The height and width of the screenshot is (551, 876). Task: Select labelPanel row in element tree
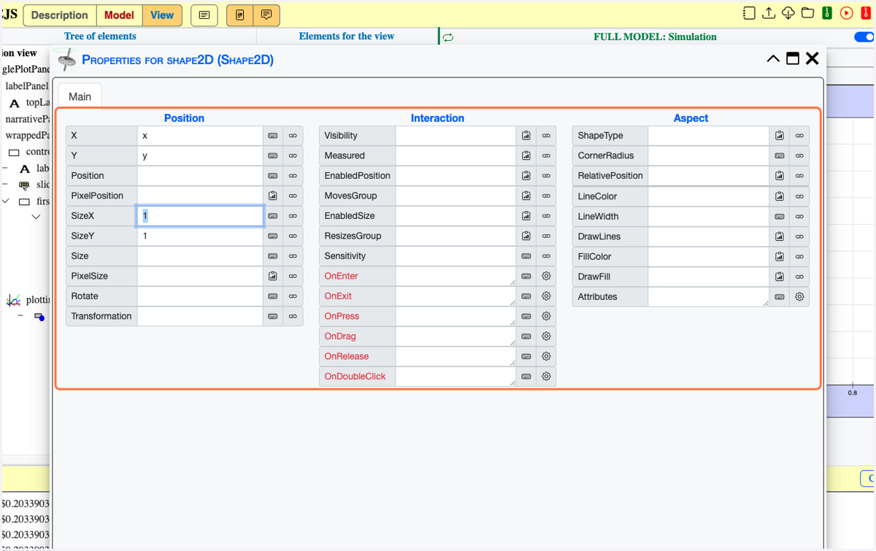[26, 85]
